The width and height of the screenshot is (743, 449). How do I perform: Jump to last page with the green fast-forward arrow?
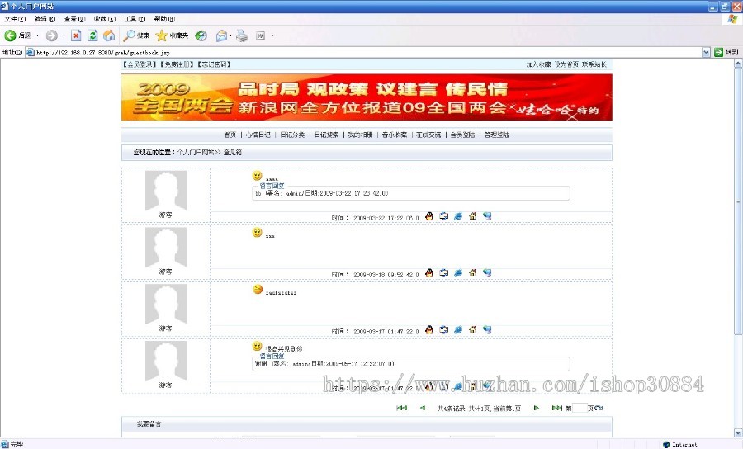[557, 408]
